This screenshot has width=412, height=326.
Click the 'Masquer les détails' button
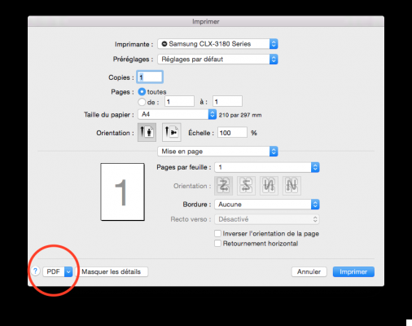pos(112,271)
